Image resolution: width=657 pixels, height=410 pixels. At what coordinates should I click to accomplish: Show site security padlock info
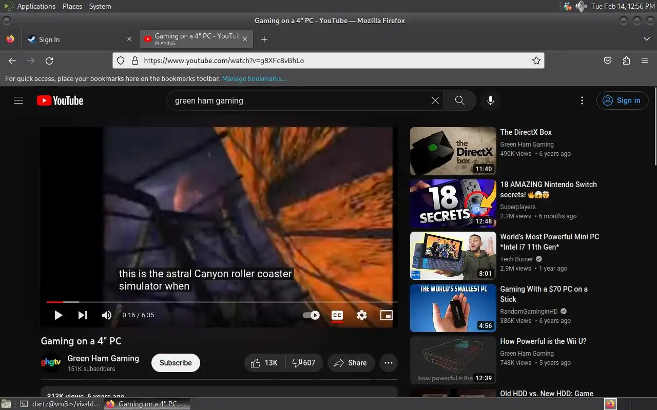(x=135, y=60)
